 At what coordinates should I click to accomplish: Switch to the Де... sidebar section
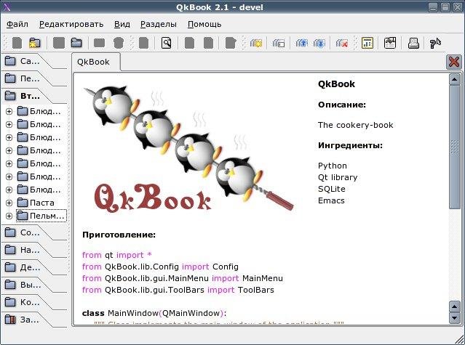coord(30,267)
